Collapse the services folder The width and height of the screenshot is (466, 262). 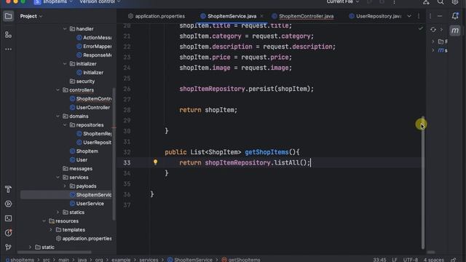pyautogui.click(x=58, y=178)
